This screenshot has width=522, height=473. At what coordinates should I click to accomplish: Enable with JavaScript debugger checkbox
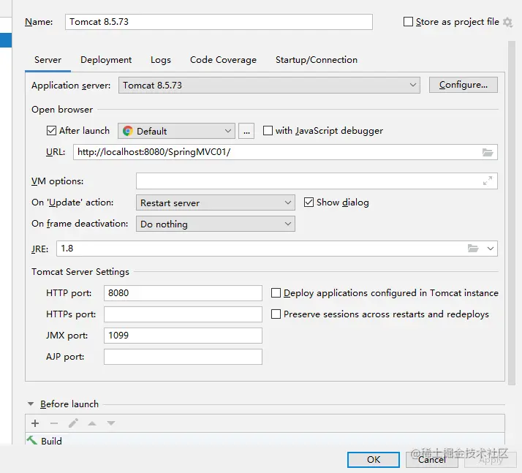tap(268, 130)
